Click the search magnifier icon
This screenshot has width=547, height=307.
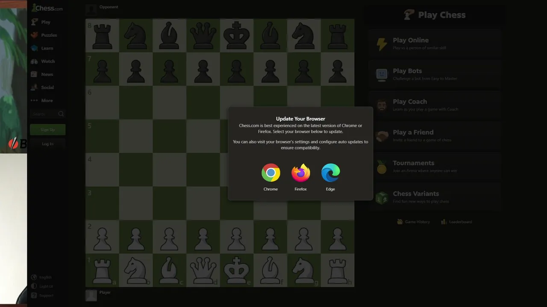(61, 114)
